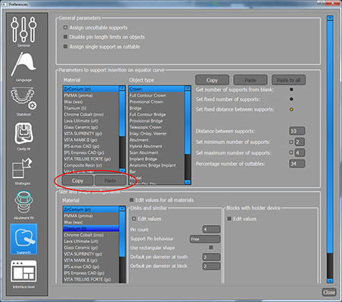The width and height of the screenshot is (342, 302).
Task: Open the General preferences section
Action: click(23, 32)
